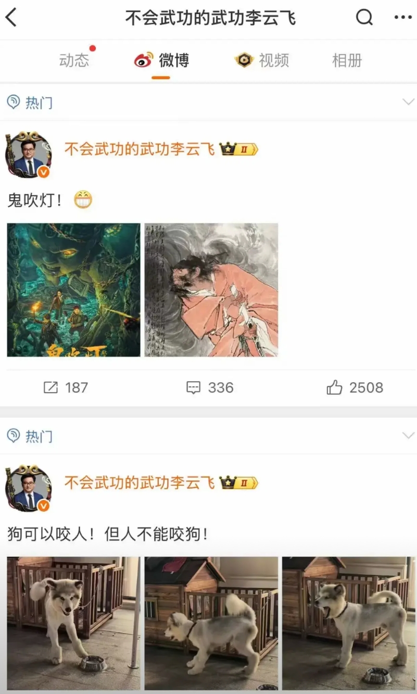The height and width of the screenshot is (694, 417).
Task: Open username link on the first post
Action: pyautogui.click(x=140, y=150)
